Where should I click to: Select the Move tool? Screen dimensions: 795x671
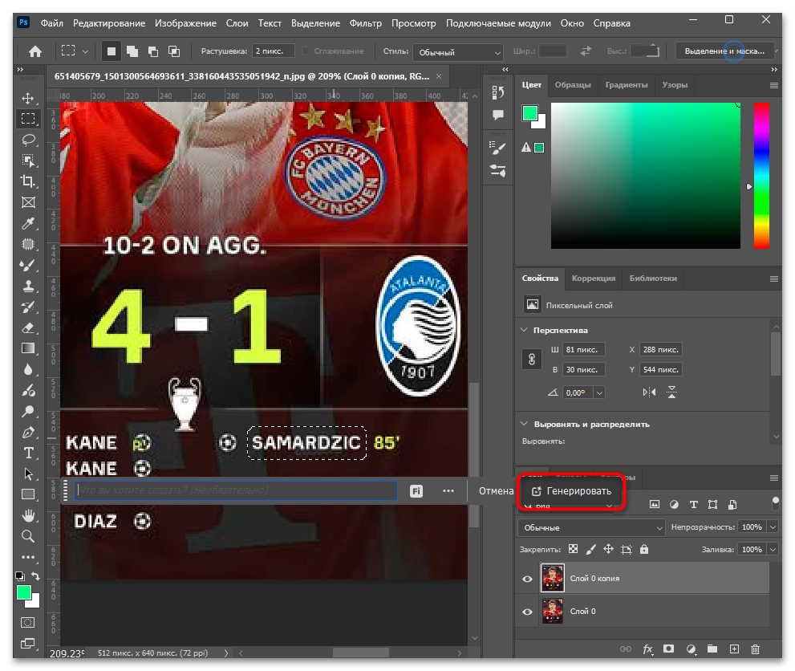[x=28, y=98]
